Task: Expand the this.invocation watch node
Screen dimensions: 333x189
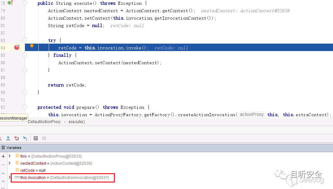Action: [x=10, y=178]
